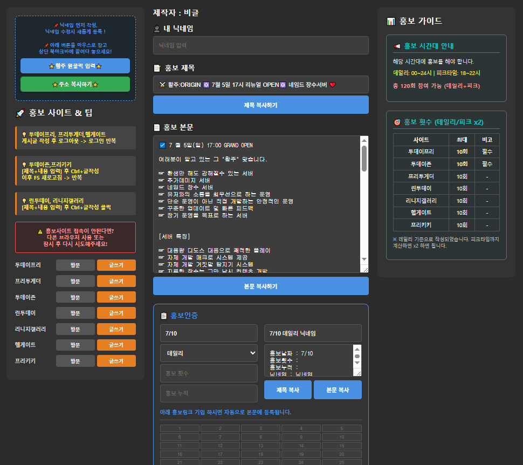Click the warning triangle icon in the red notice

pos(40,231)
